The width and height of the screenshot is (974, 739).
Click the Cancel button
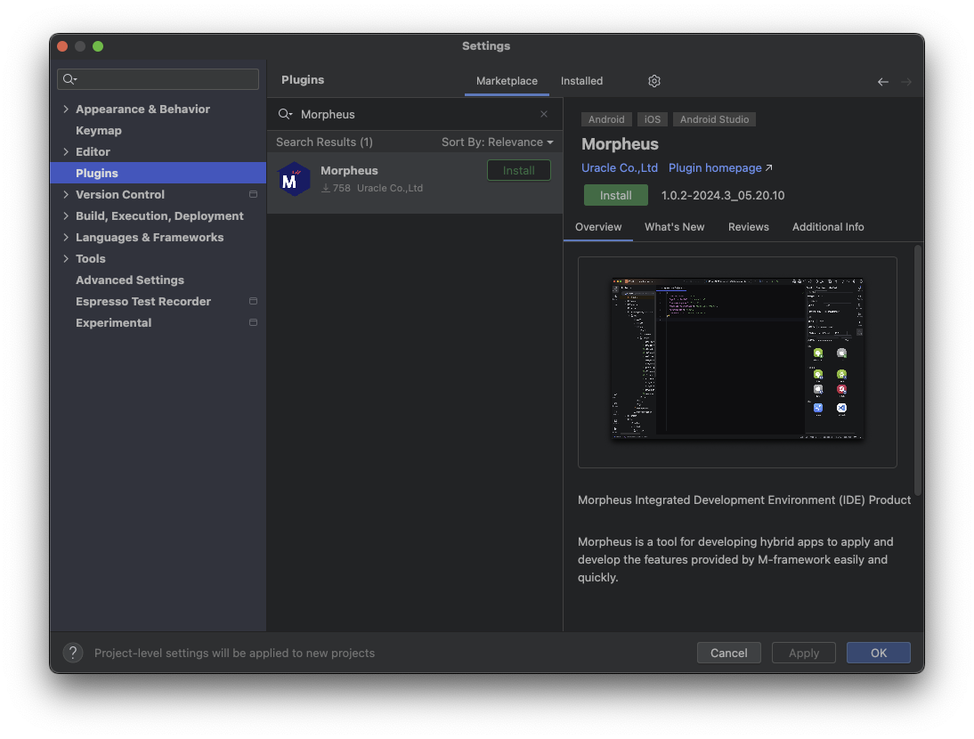click(x=728, y=653)
